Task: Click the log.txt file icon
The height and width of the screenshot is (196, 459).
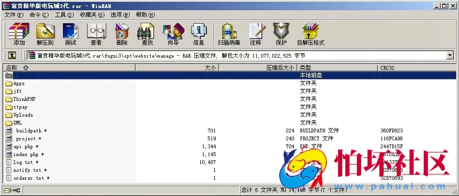Action: 9,162
